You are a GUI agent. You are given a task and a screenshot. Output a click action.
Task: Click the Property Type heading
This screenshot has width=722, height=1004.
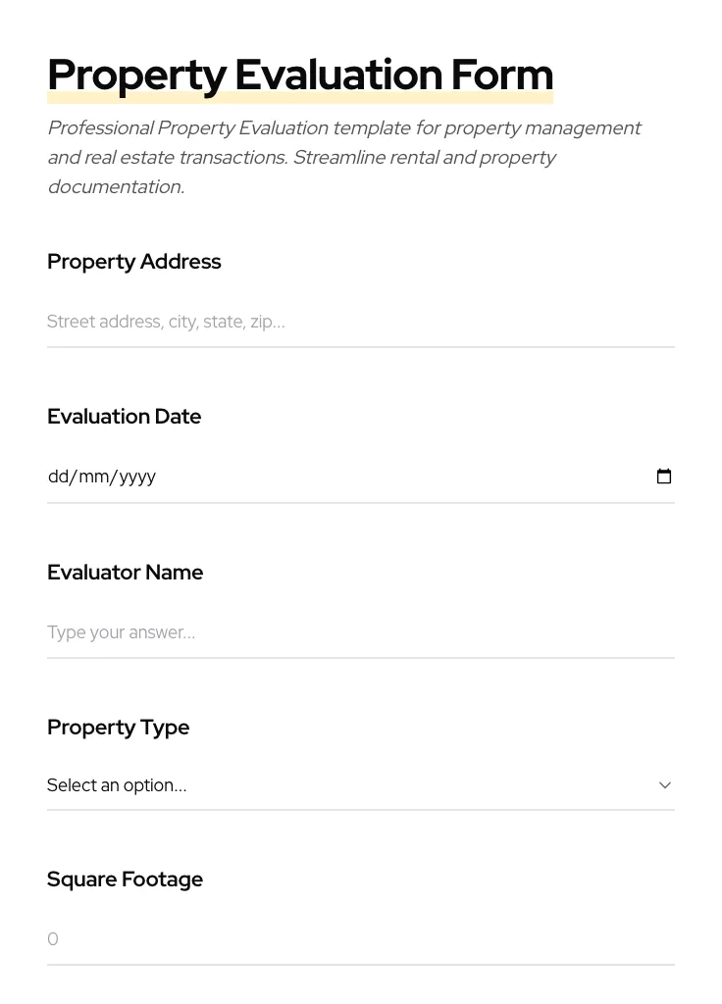(118, 727)
